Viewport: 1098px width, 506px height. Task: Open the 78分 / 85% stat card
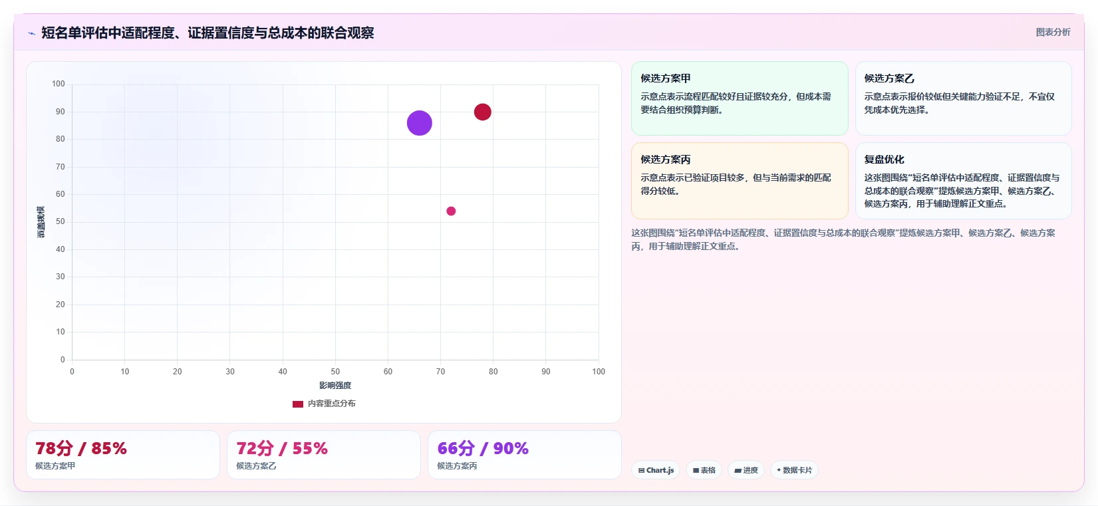click(123, 455)
